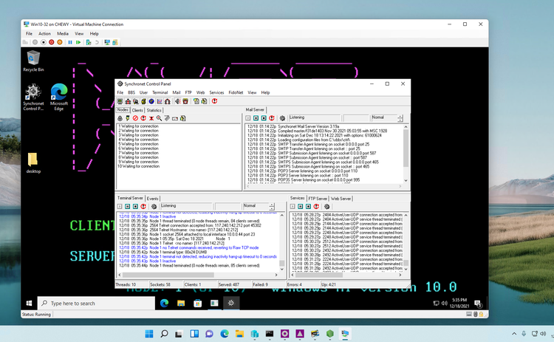Viewport: 554px width, 342px height.
Task: Click the statistics chart icon in Synchronet's main toolbar
Action: (160, 101)
